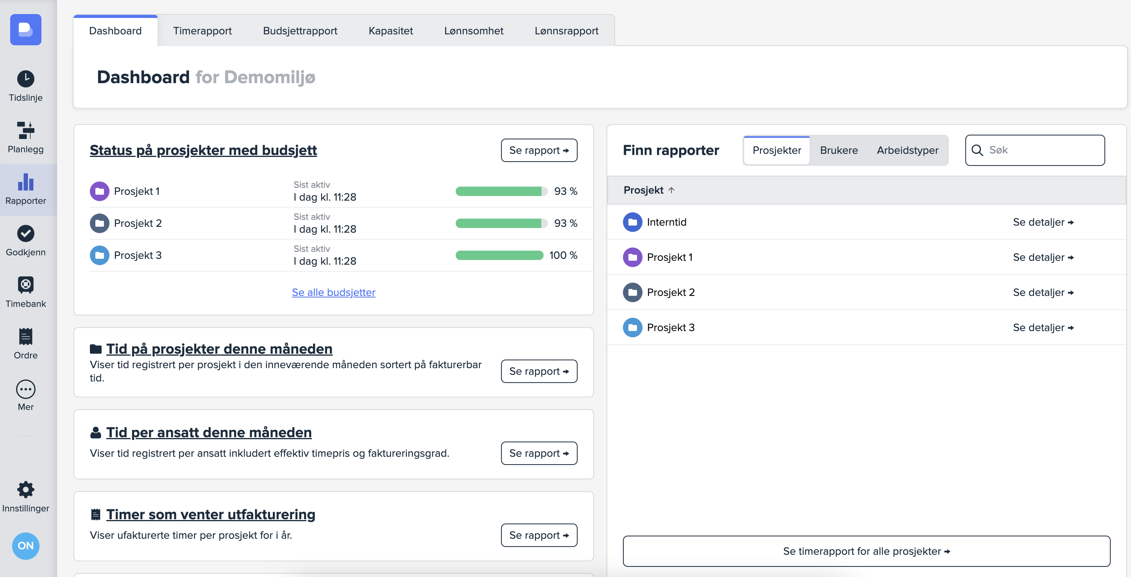Switch Finn rapporter to Brukere
1131x577 pixels.
839,150
